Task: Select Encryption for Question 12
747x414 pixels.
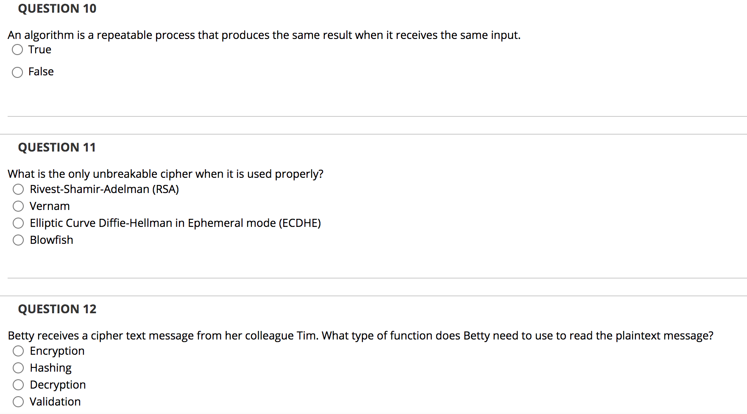Action: point(18,351)
